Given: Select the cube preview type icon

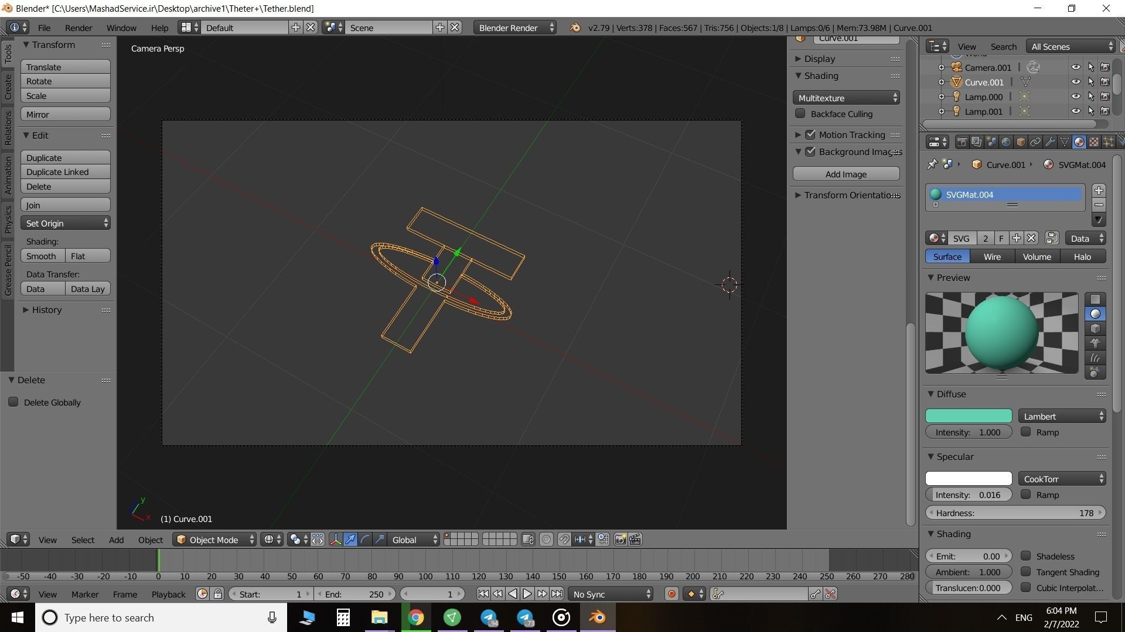Looking at the screenshot, I should (1095, 329).
